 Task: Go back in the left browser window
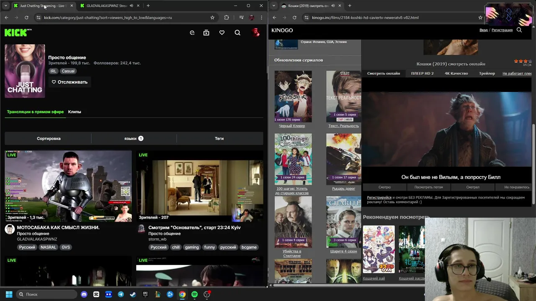tap(6, 18)
